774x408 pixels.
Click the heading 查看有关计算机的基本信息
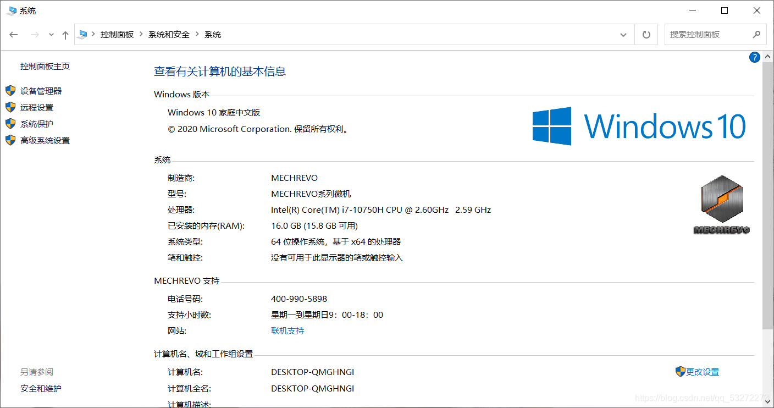(x=220, y=71)
